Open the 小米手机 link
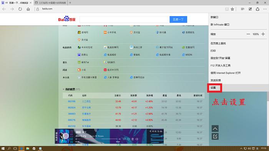 [110, 32]
